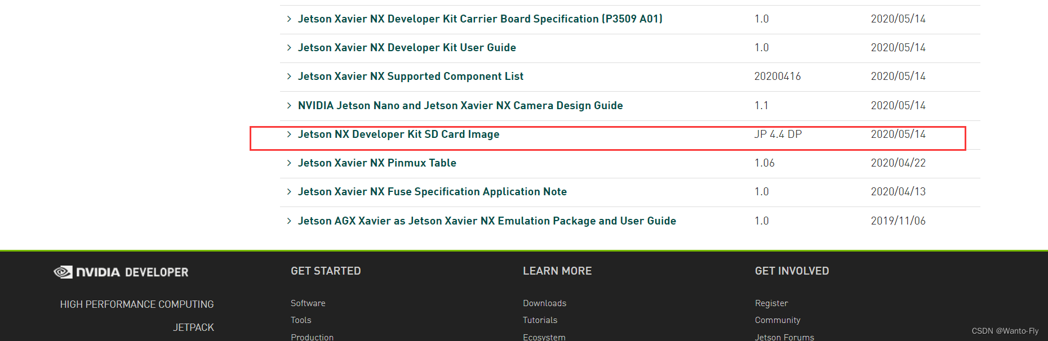
Task: Click the date 2020/04/13
Action: click(898, 192)
